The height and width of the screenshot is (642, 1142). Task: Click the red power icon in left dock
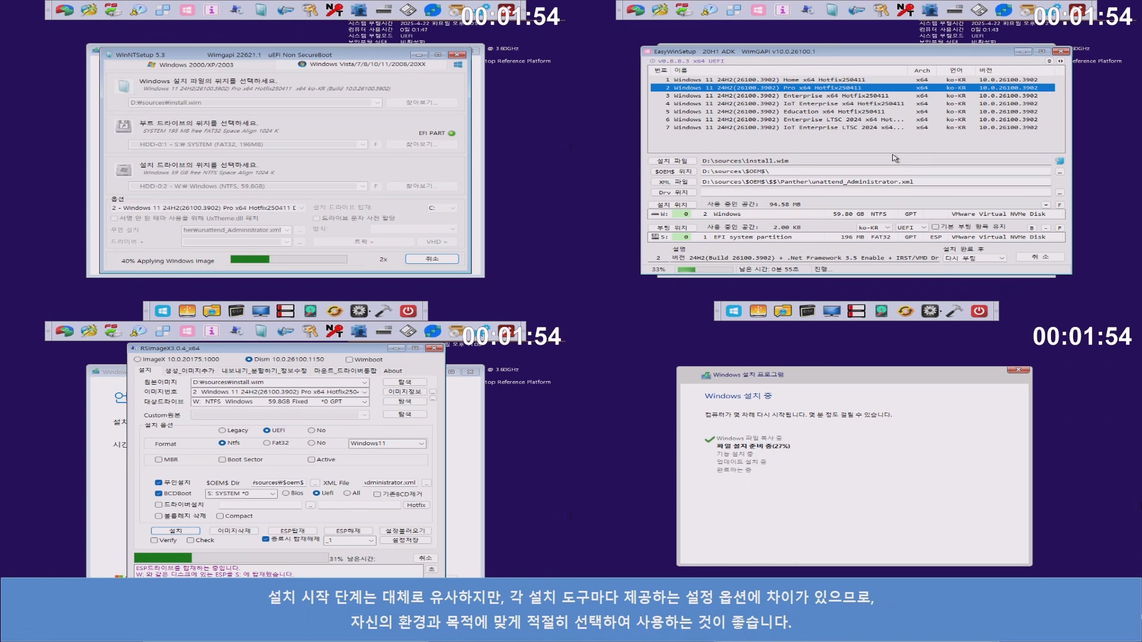[408, 311]
